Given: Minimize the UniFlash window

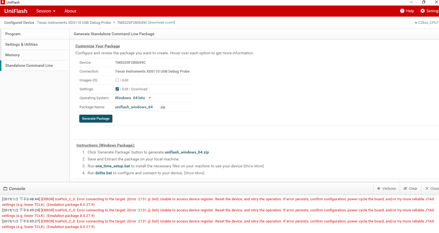Looking at the screenshot, I should [411, 2].
